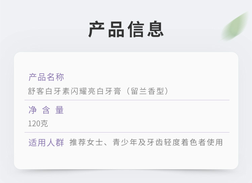
Task: Click the 息 character in the heading
Action: coord(155,29)
